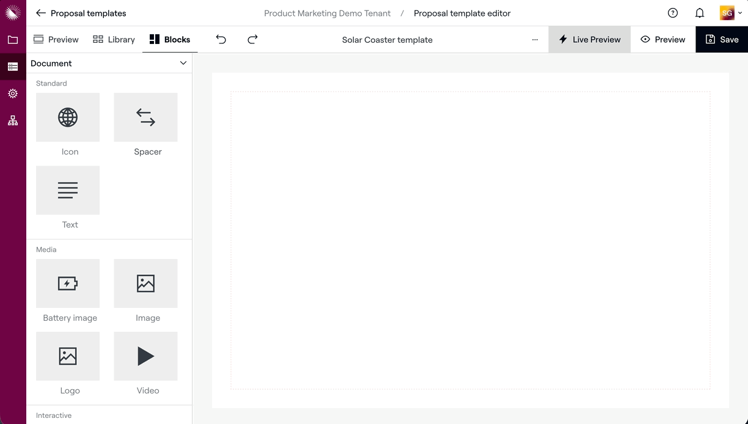Open settings gear in left sidebar
The image size is (748, 424).
pyautogui.click(x=13, y=93)
